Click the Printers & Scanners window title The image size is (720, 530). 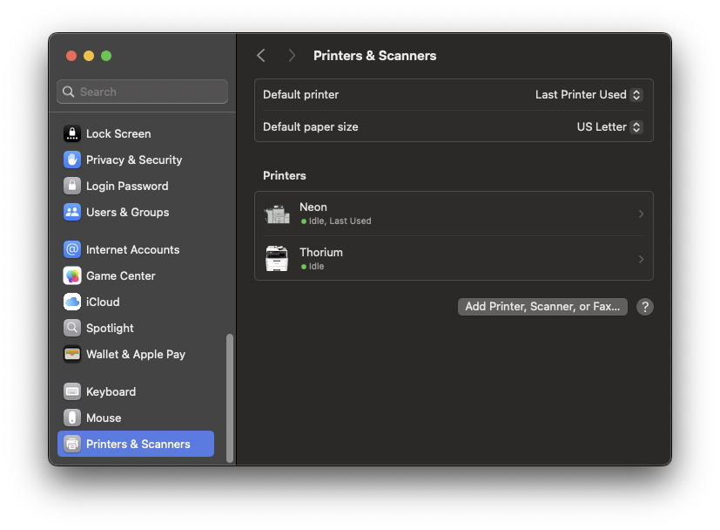point(374,56)
